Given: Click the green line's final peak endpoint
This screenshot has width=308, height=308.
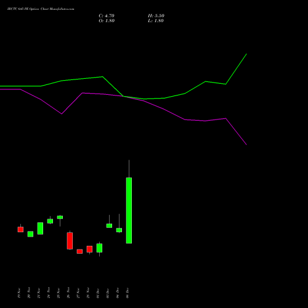Looking at the screenshot, I should pyautogui.click(x=246, y=54).
